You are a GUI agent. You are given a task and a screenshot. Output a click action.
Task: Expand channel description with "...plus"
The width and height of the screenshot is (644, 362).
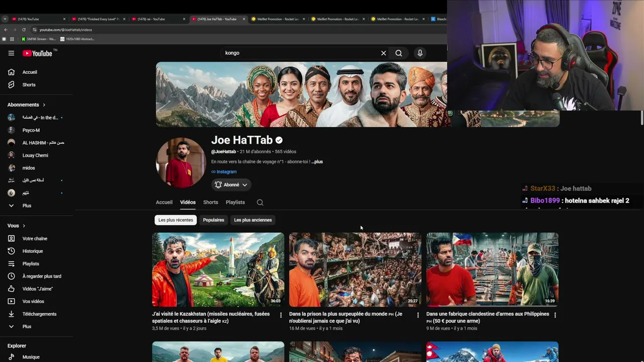(317, 162)
